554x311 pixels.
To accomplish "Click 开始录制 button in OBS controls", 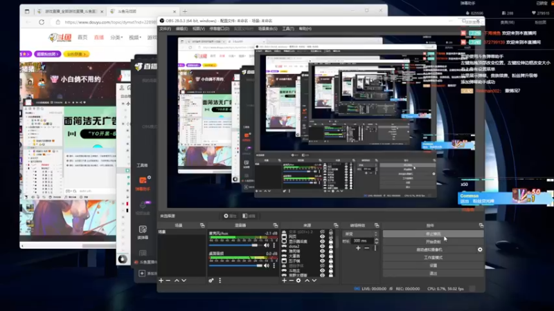I will point(434,241).
